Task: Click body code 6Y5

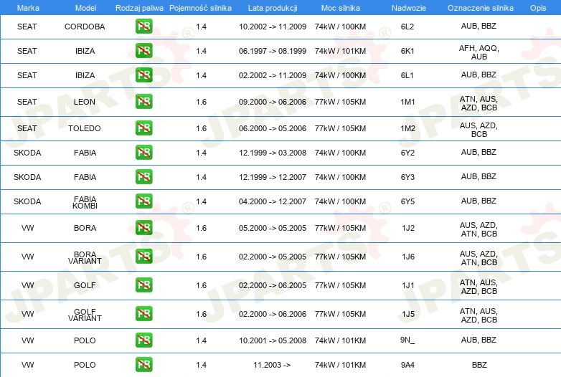Action: pyautogui.click(x=407, y=201)
